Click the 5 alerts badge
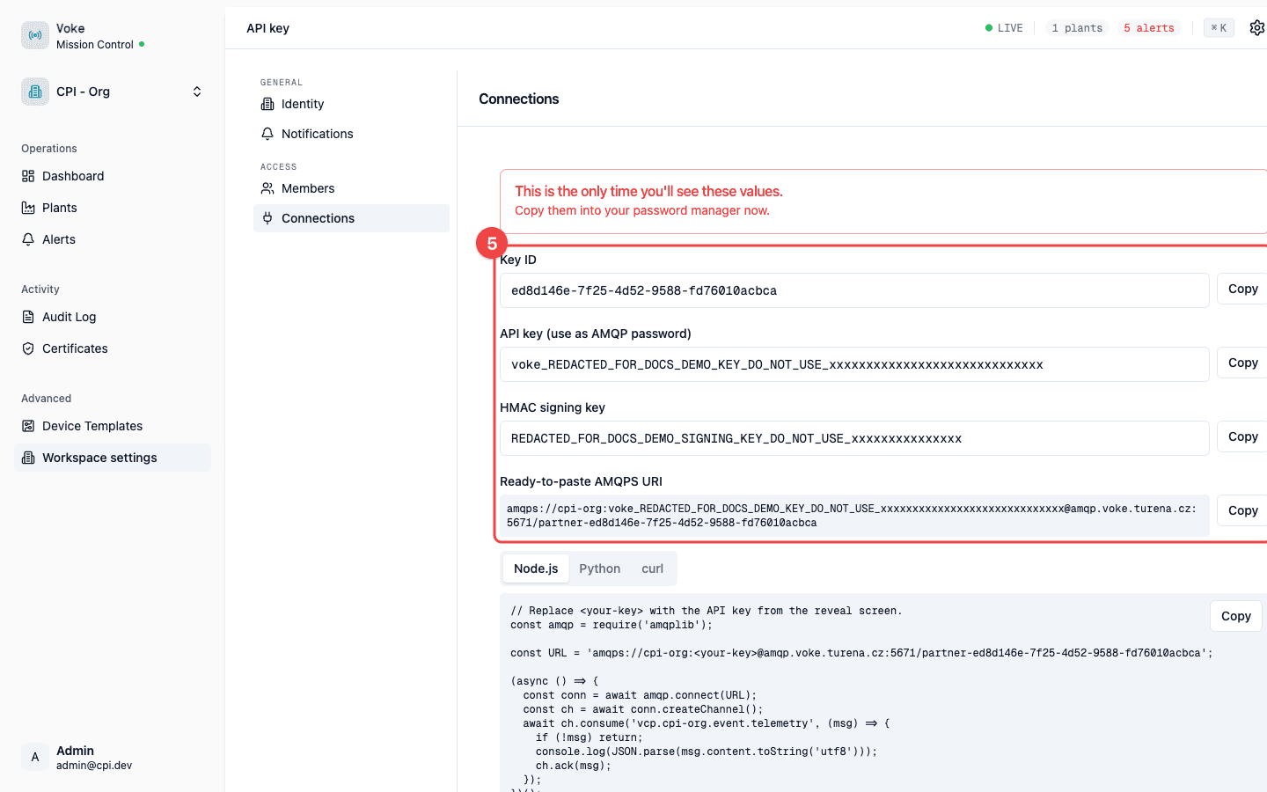 pos(1148,28)
